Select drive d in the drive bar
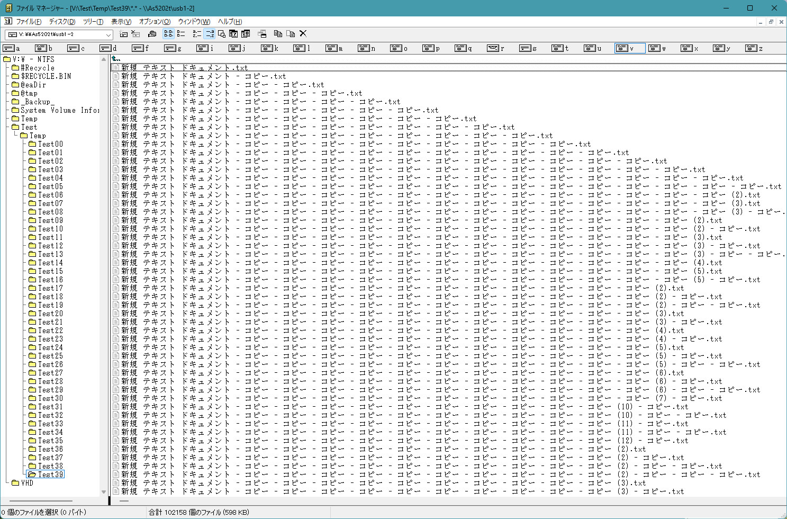The image size is (787, 519). 108,48
